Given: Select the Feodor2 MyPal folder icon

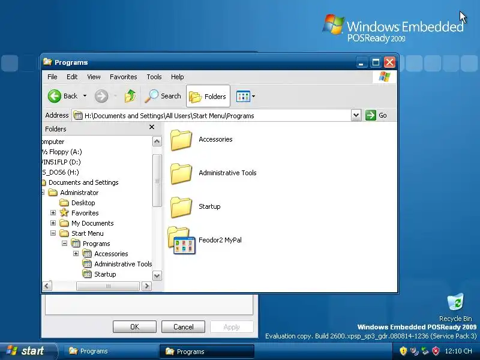Looking at the screenshot, I should (x=182, y=241).
